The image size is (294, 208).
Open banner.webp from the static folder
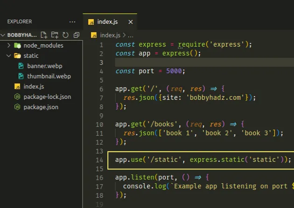pos(45,66)
